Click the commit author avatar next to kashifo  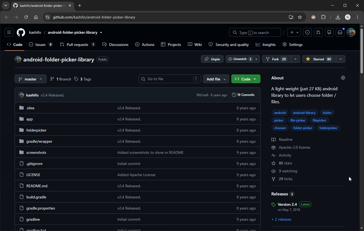21,95
